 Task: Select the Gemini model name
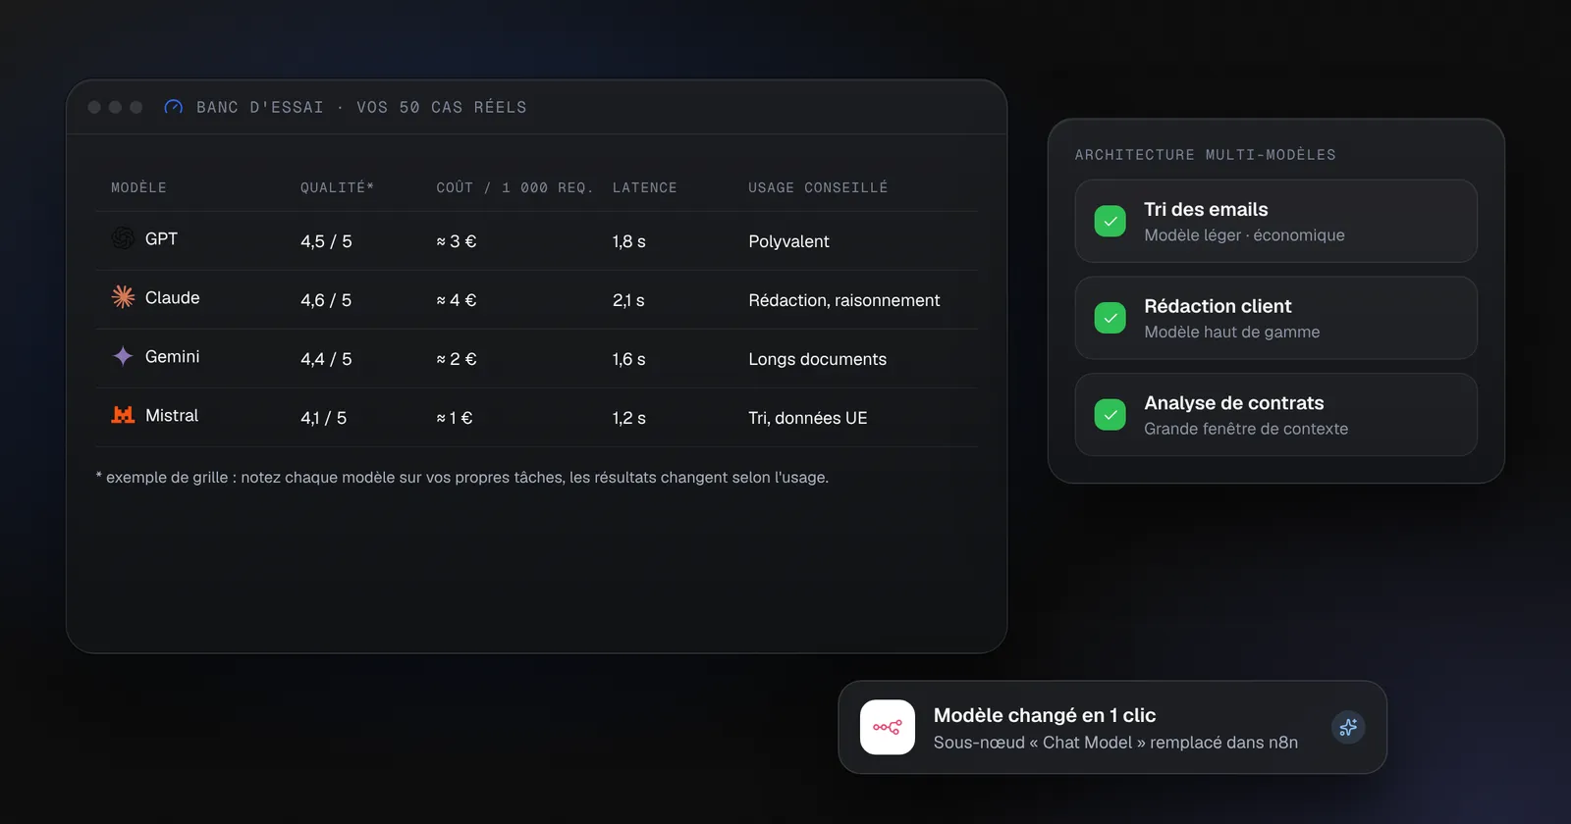point(172,357)
